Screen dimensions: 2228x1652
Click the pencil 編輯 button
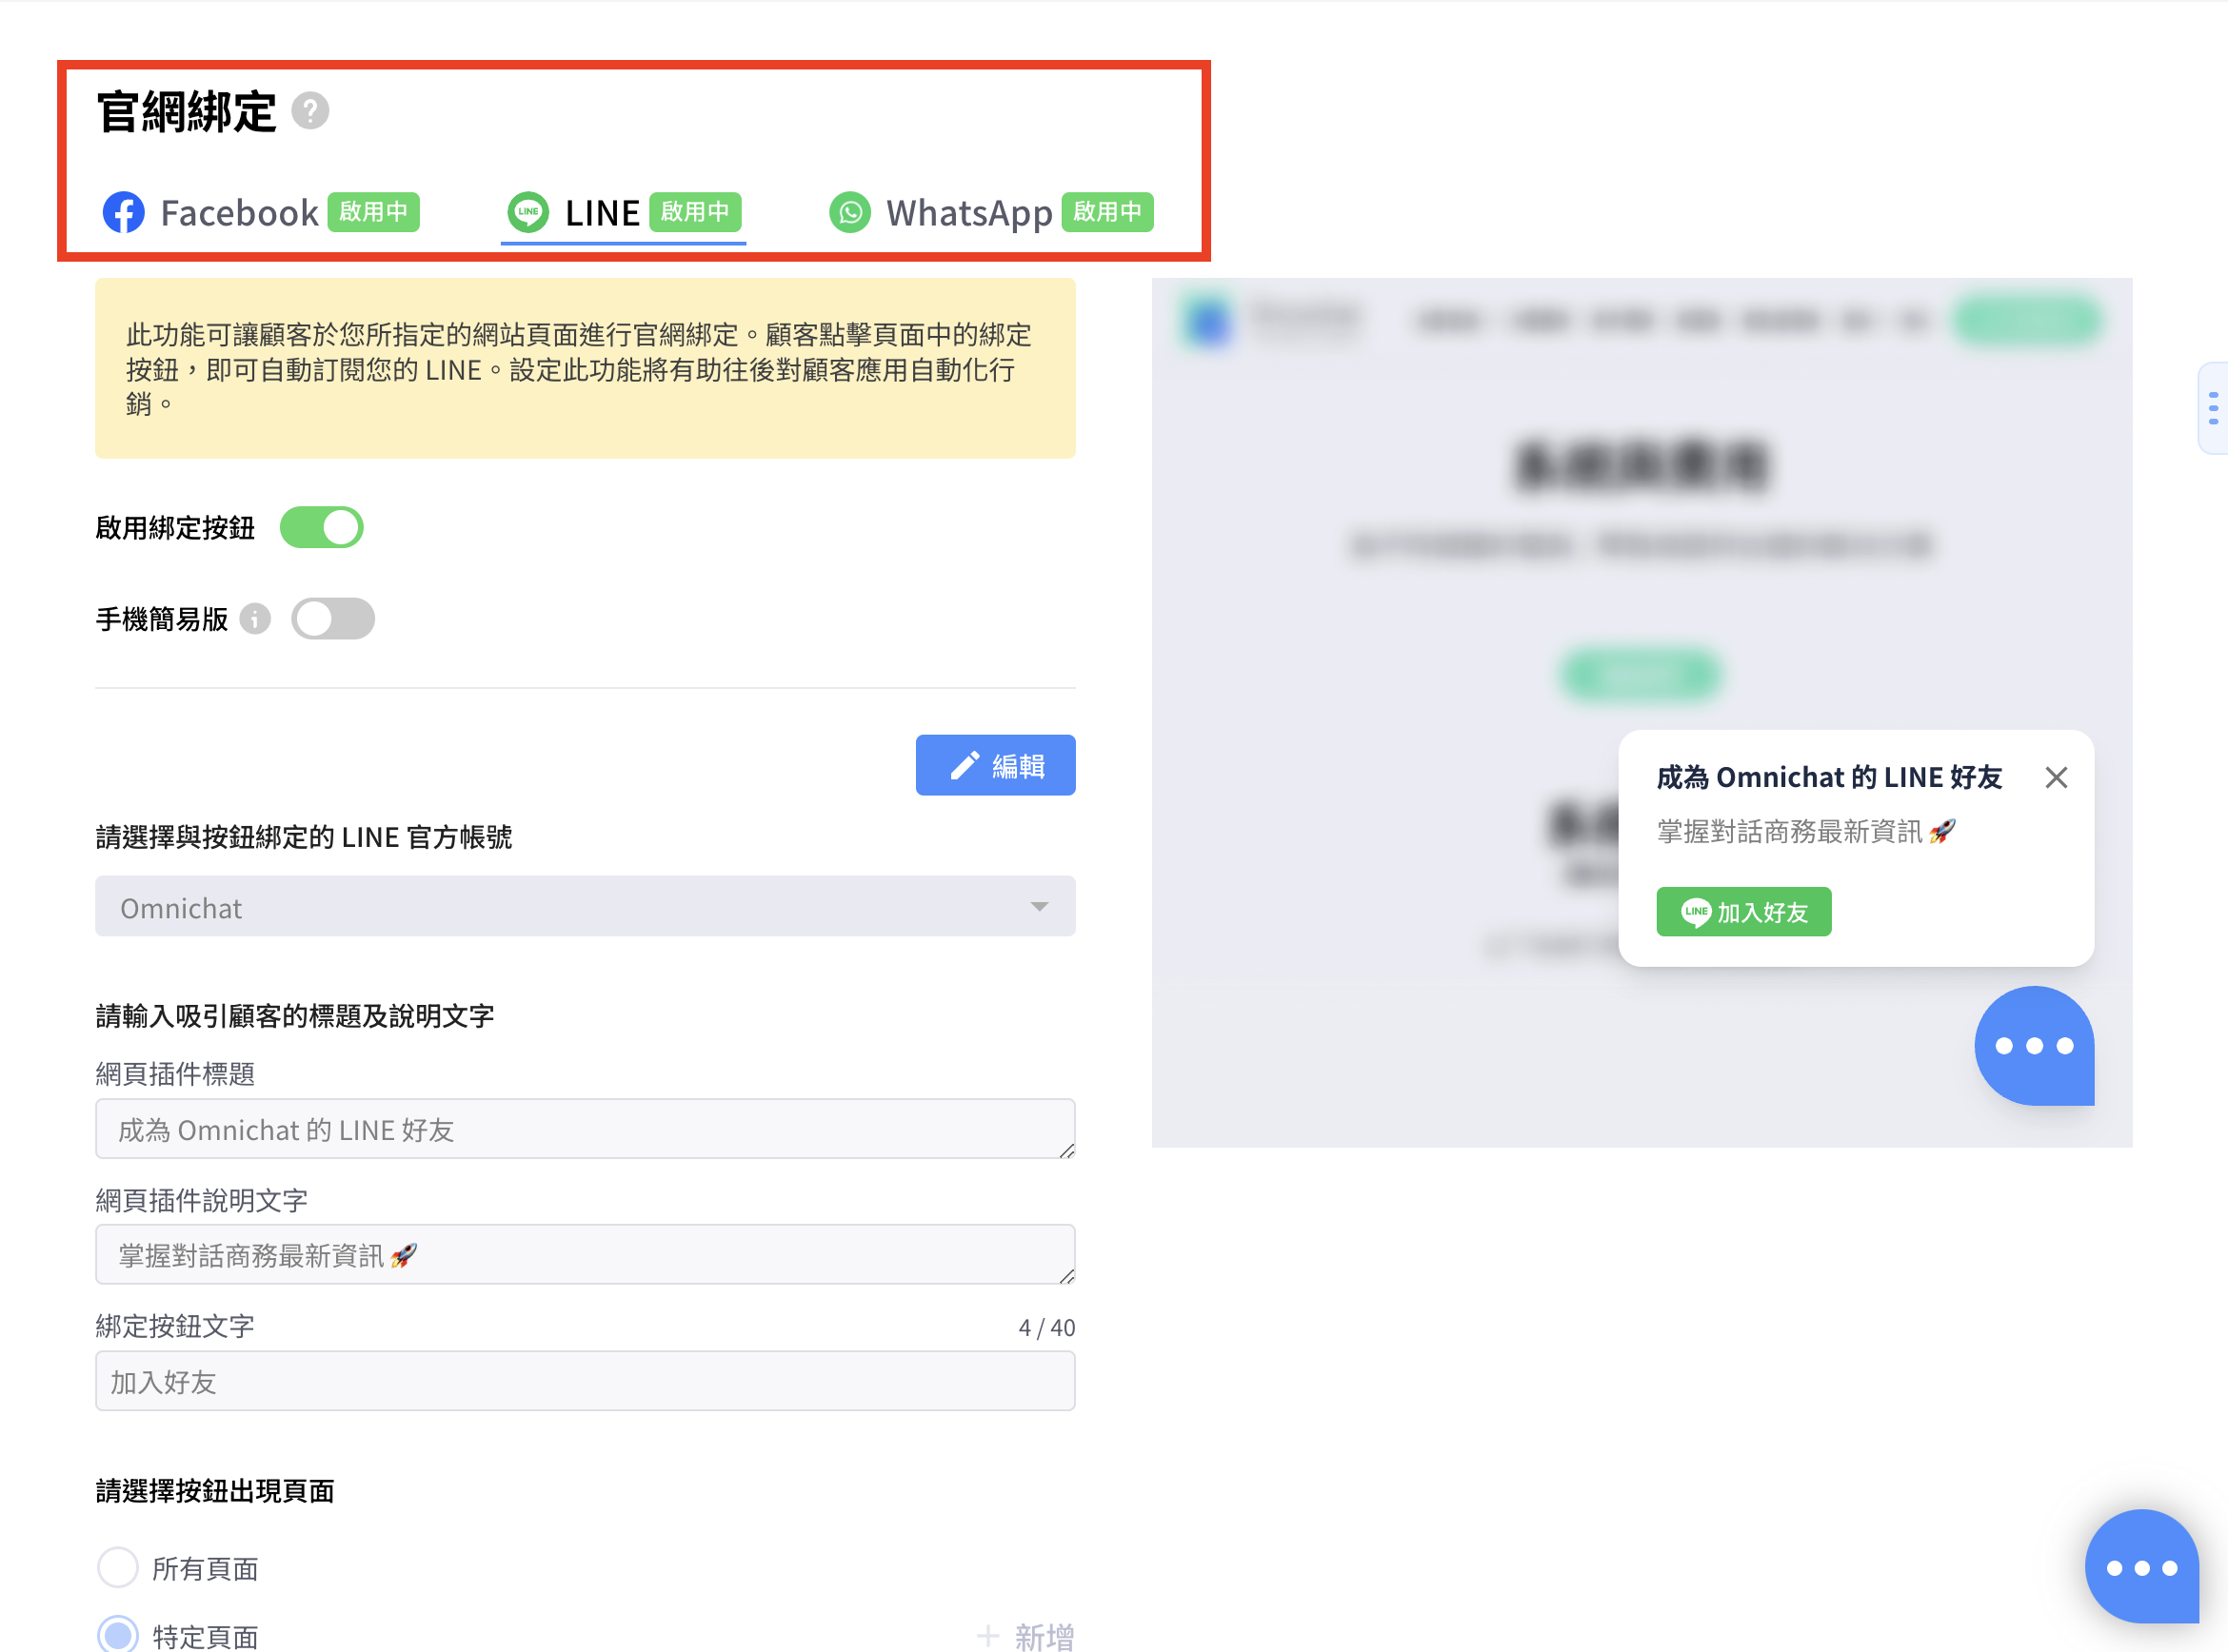pos(994,765)
